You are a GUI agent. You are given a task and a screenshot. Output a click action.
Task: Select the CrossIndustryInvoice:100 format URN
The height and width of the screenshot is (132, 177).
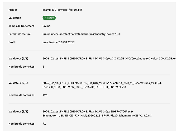coord(81,34)
